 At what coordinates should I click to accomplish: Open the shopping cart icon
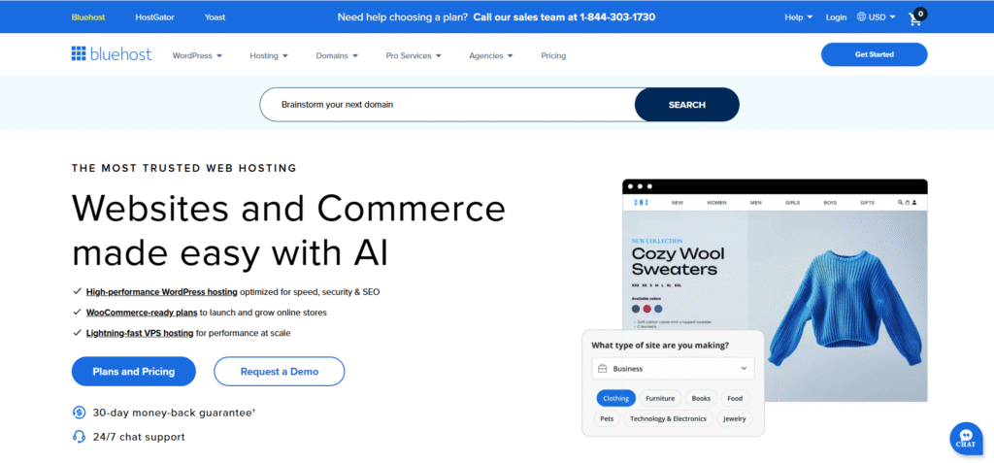[x=916, y=17]
